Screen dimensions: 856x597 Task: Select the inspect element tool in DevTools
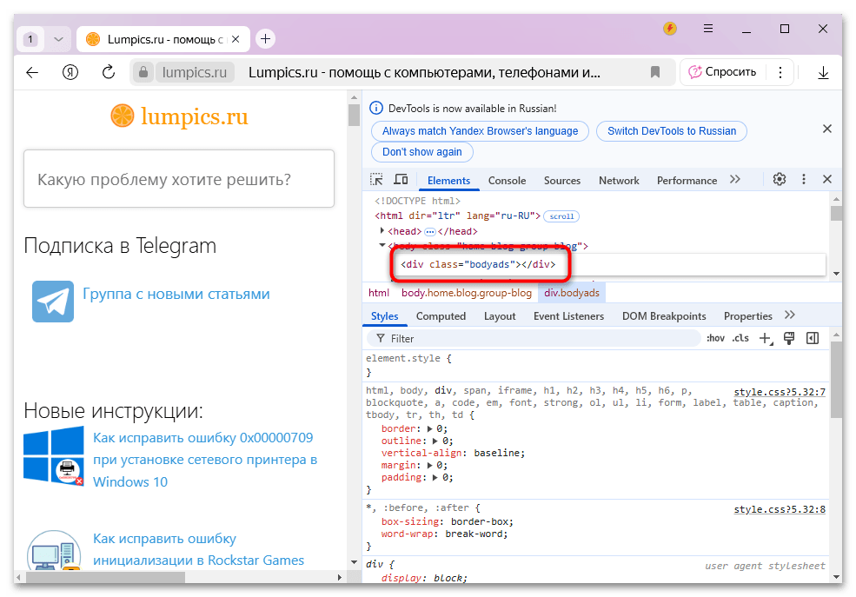[x=377, y=179]
